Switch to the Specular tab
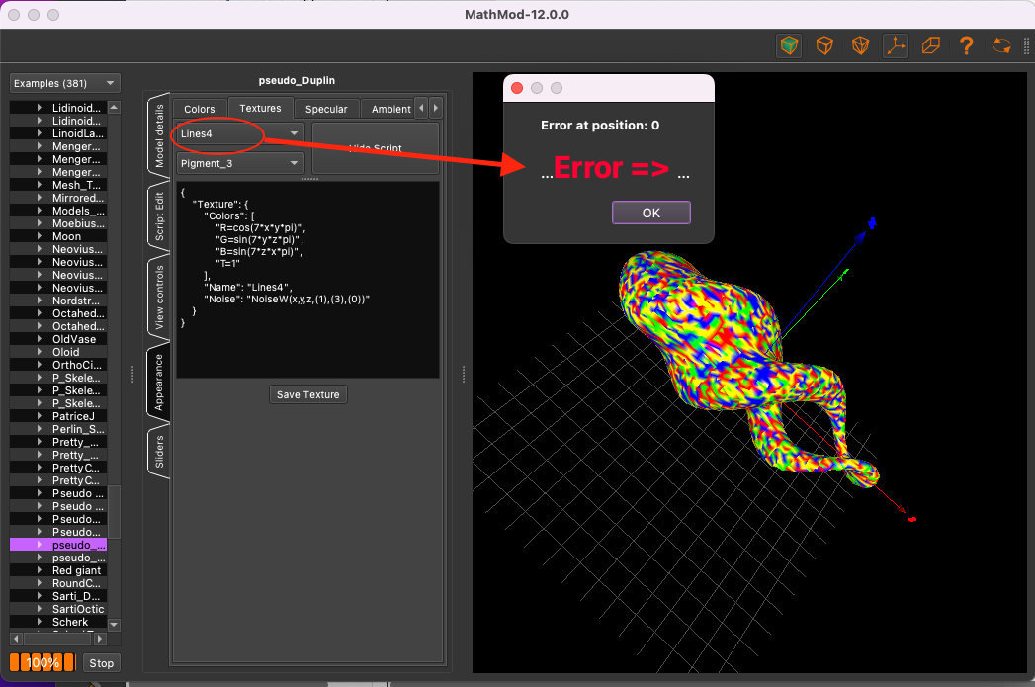This screenshot has height=687, width=1035. [x=326, y=108]
